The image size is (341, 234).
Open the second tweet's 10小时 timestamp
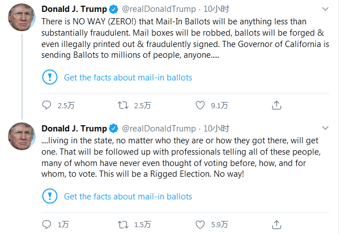tap(216, 129)
